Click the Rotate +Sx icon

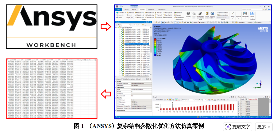136,13
